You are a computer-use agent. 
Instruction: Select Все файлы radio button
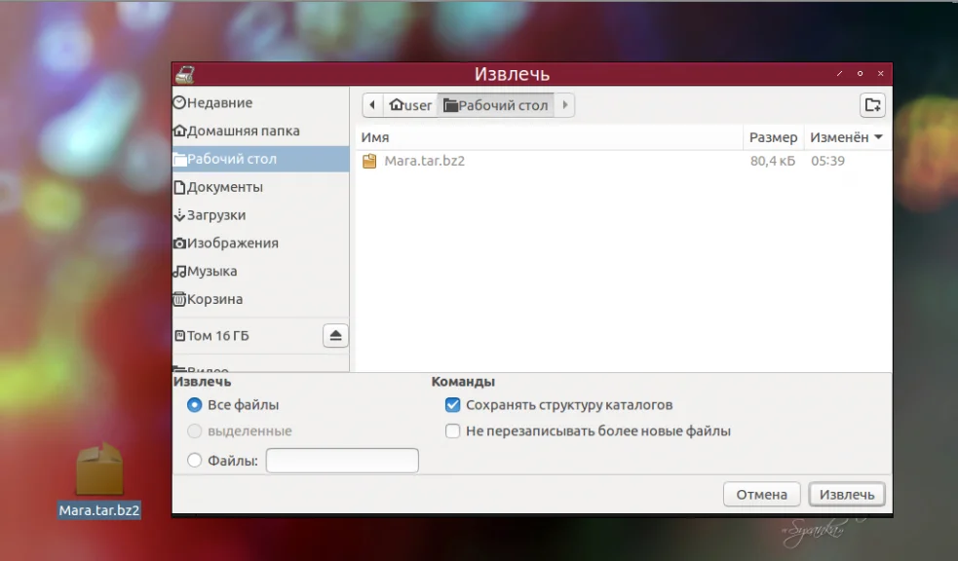(194, 405)
